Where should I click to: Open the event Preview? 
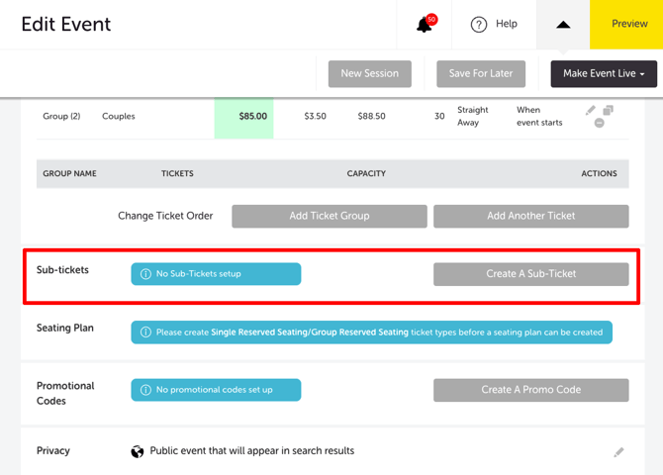point(626,24)
